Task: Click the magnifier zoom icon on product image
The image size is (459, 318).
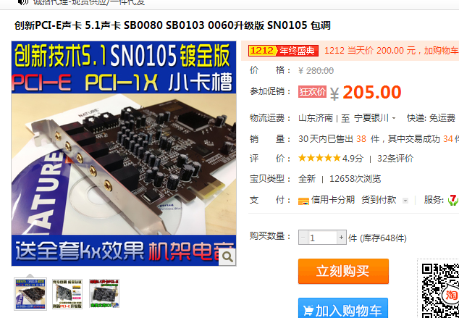Action: click(227, 257)
